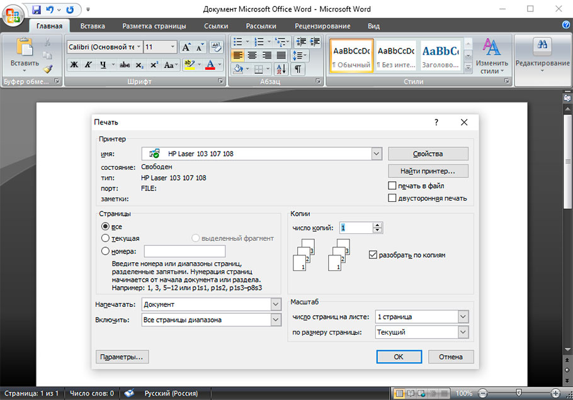
Task: Click the Office button orb
Action: click(13, 15)
